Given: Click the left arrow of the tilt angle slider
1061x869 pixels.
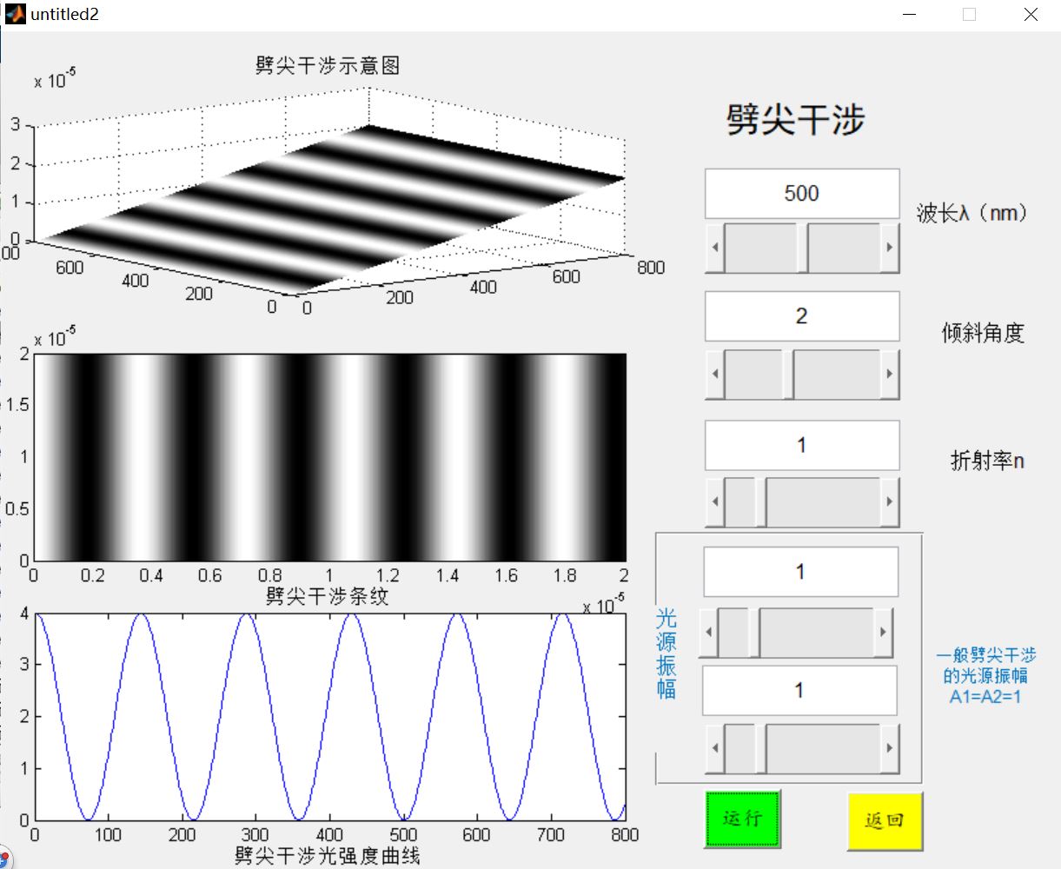Looking at the screenshot, I should coord(714,374).
